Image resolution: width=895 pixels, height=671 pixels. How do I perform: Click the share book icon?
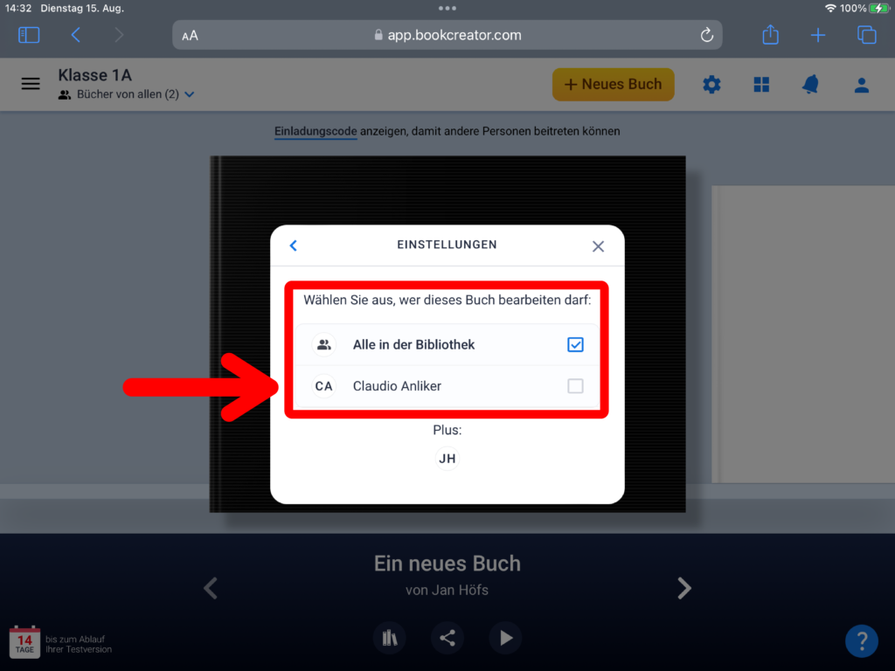447,638
